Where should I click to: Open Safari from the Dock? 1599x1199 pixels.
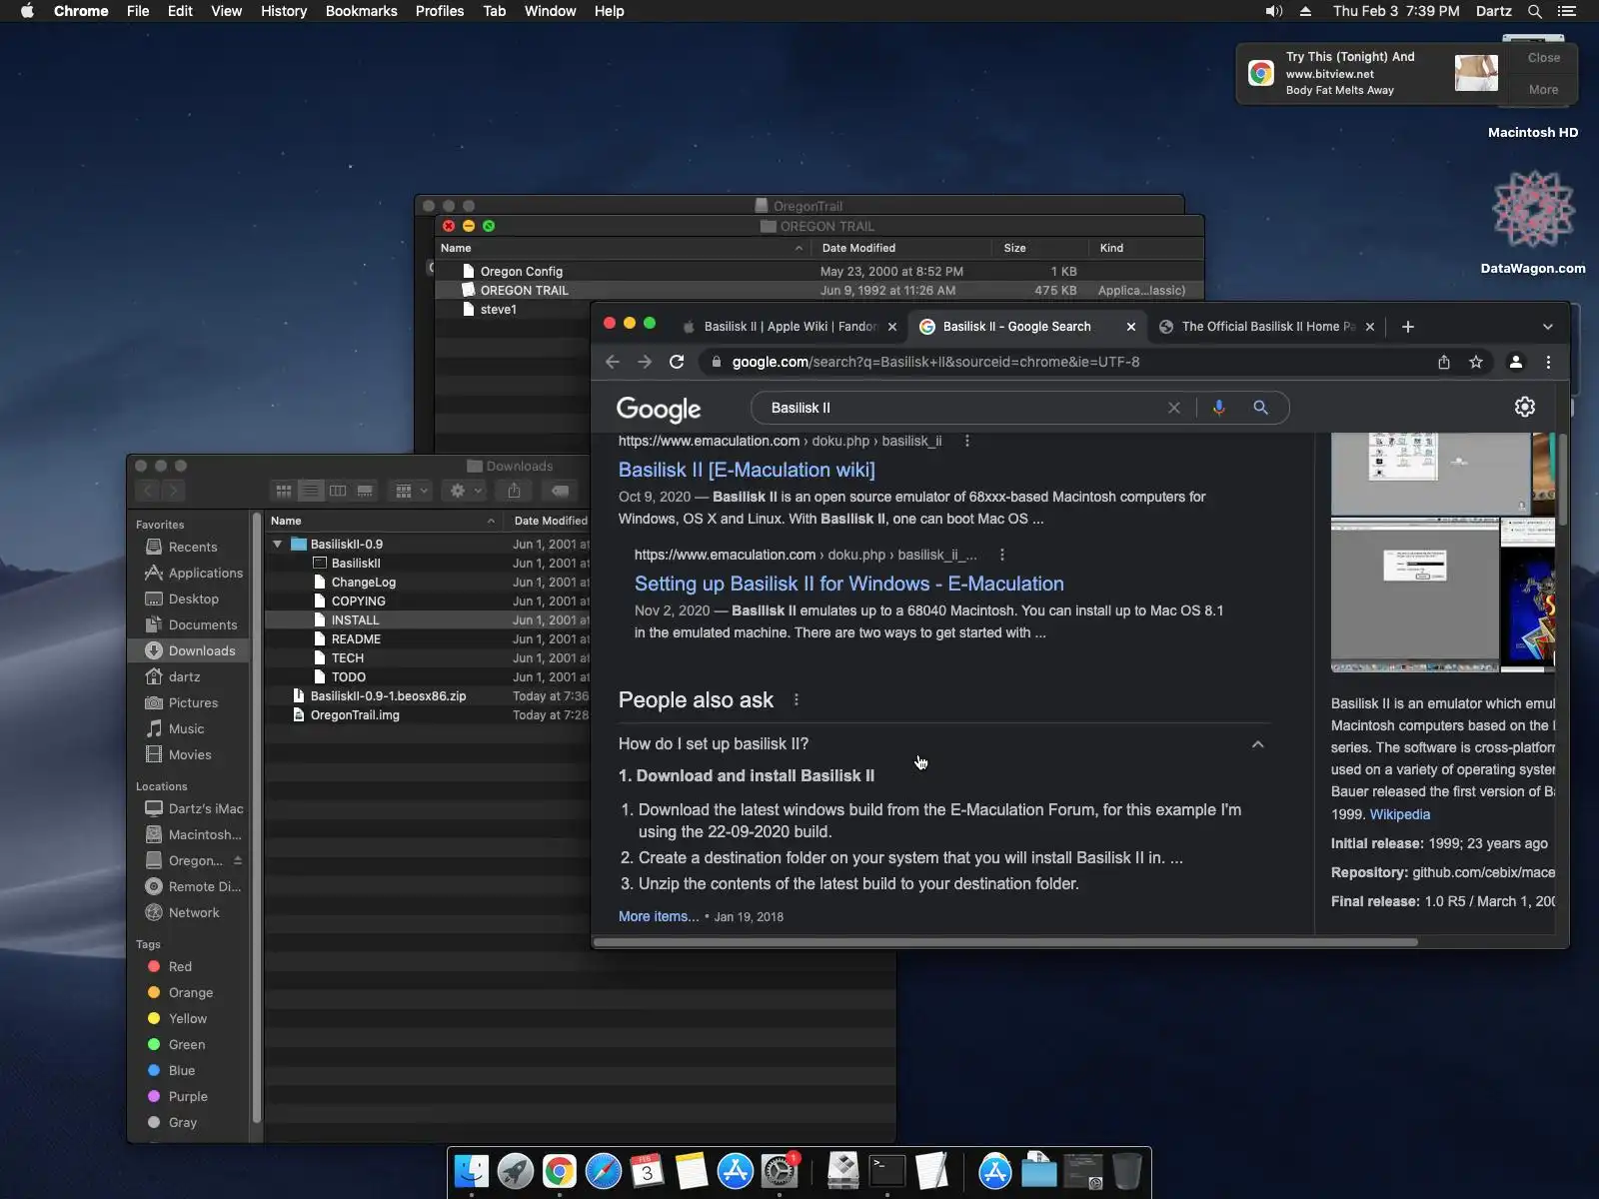(604, 1171)
